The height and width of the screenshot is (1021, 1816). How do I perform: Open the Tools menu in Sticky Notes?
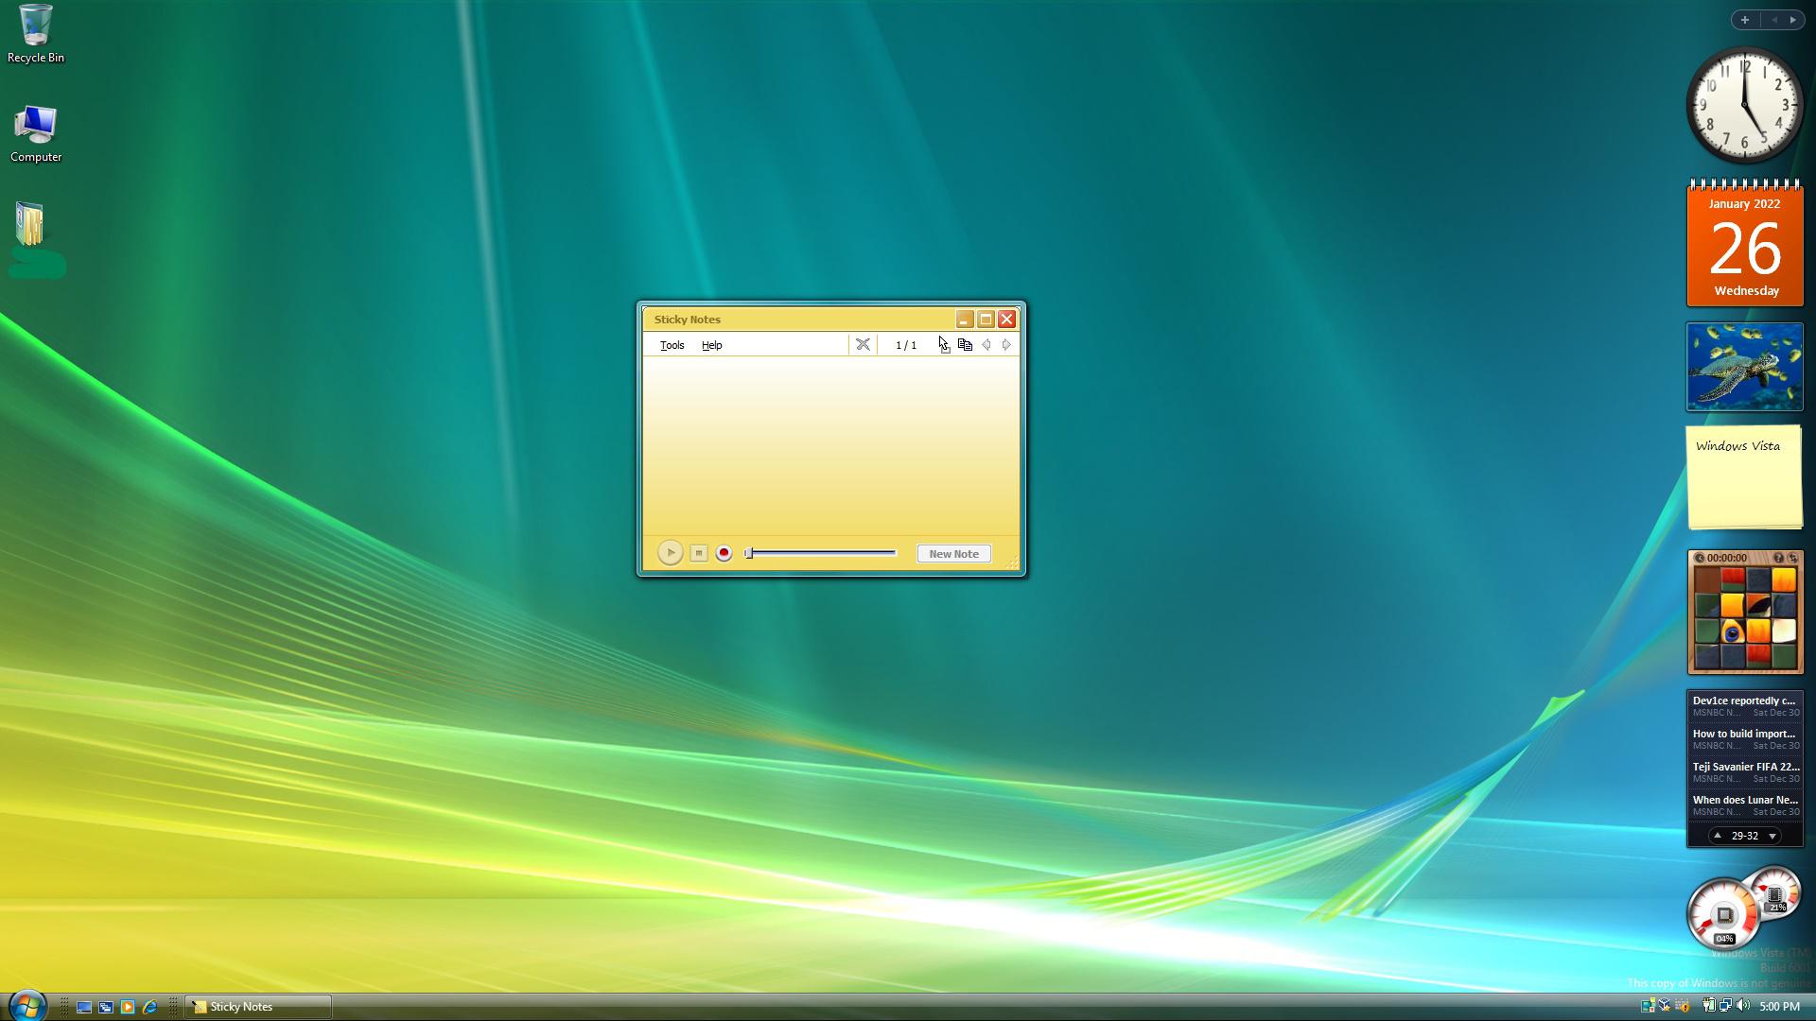pos(671,344)
